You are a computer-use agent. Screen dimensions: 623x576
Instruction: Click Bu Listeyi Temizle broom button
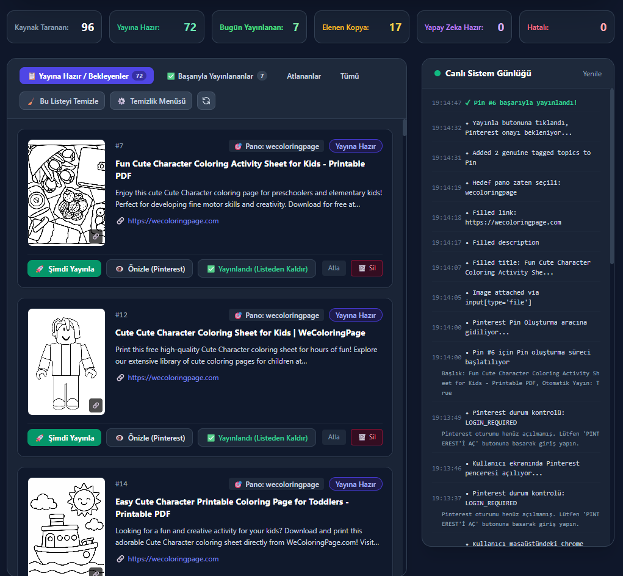pos(62,101)
